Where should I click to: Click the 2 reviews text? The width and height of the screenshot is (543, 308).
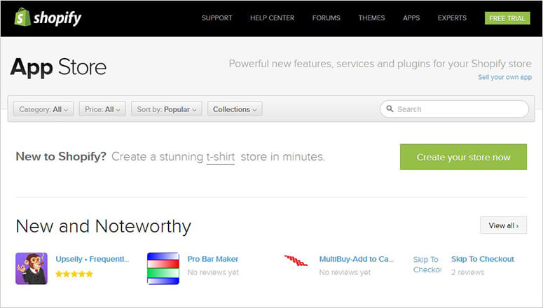(467, 272)
